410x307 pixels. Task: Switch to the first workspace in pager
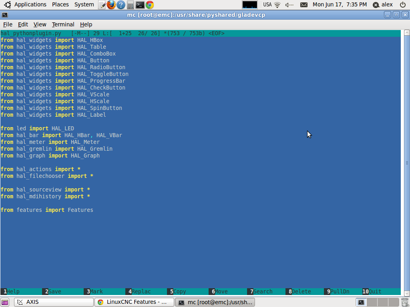361,302
